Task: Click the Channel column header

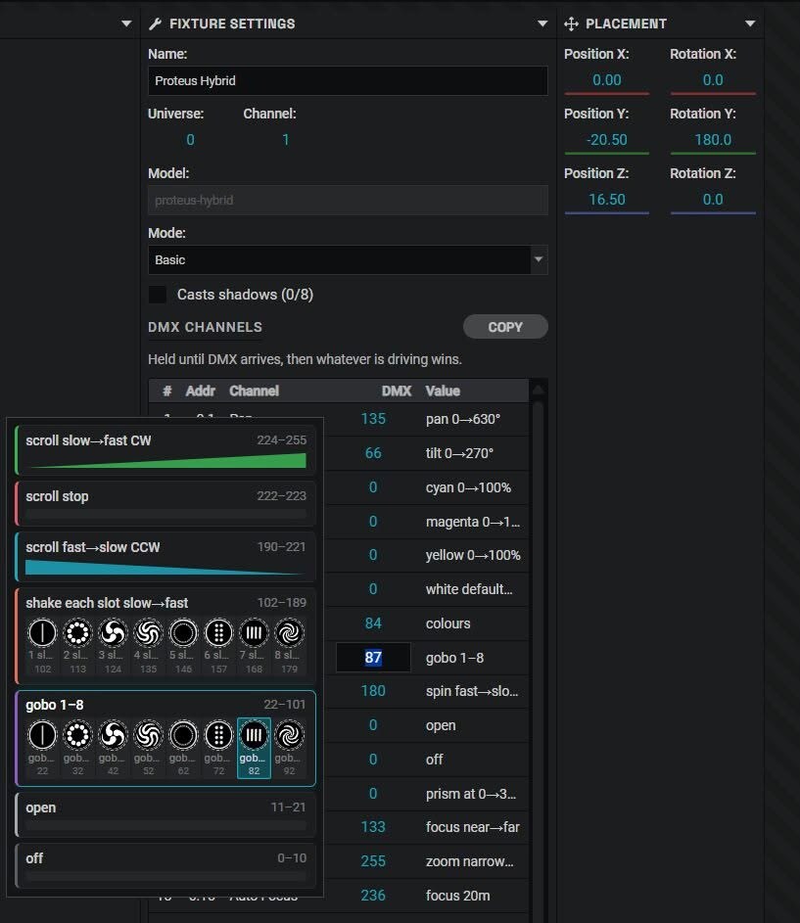Action: pyautogui.click(x=254, y=391)
